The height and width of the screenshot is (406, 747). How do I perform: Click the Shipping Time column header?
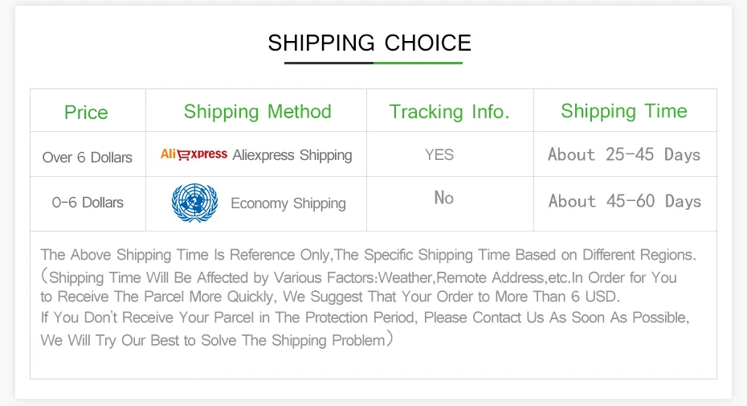pyautogui.click(x=623, y=111)
